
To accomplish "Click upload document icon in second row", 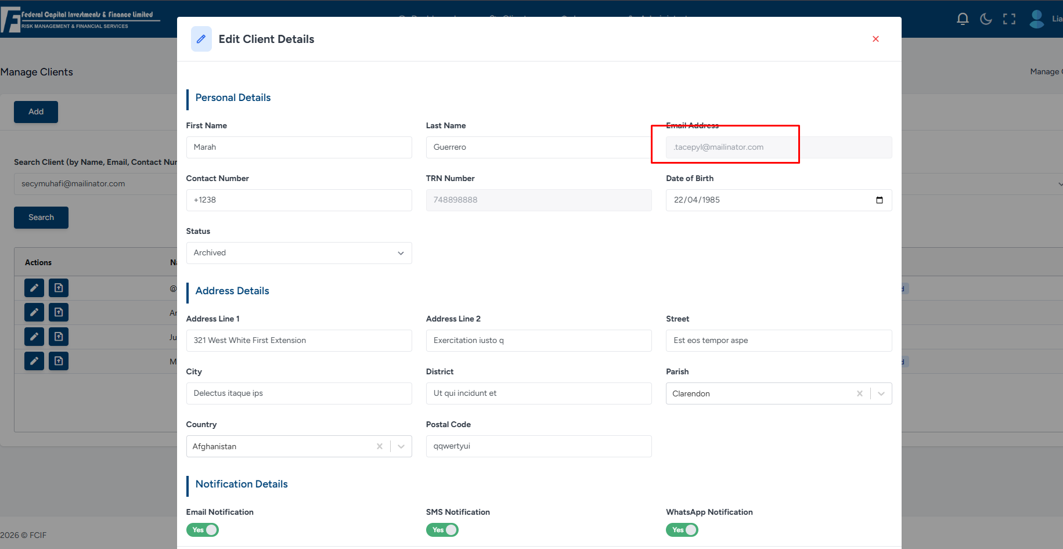I will (x=59, y=312).
